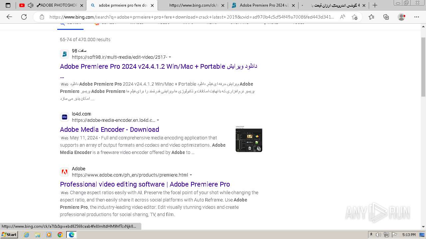426x239 pixels.
Task: Switch to Adobe Premiere Pro 2024 tab
Action: (x=264, y=5)
